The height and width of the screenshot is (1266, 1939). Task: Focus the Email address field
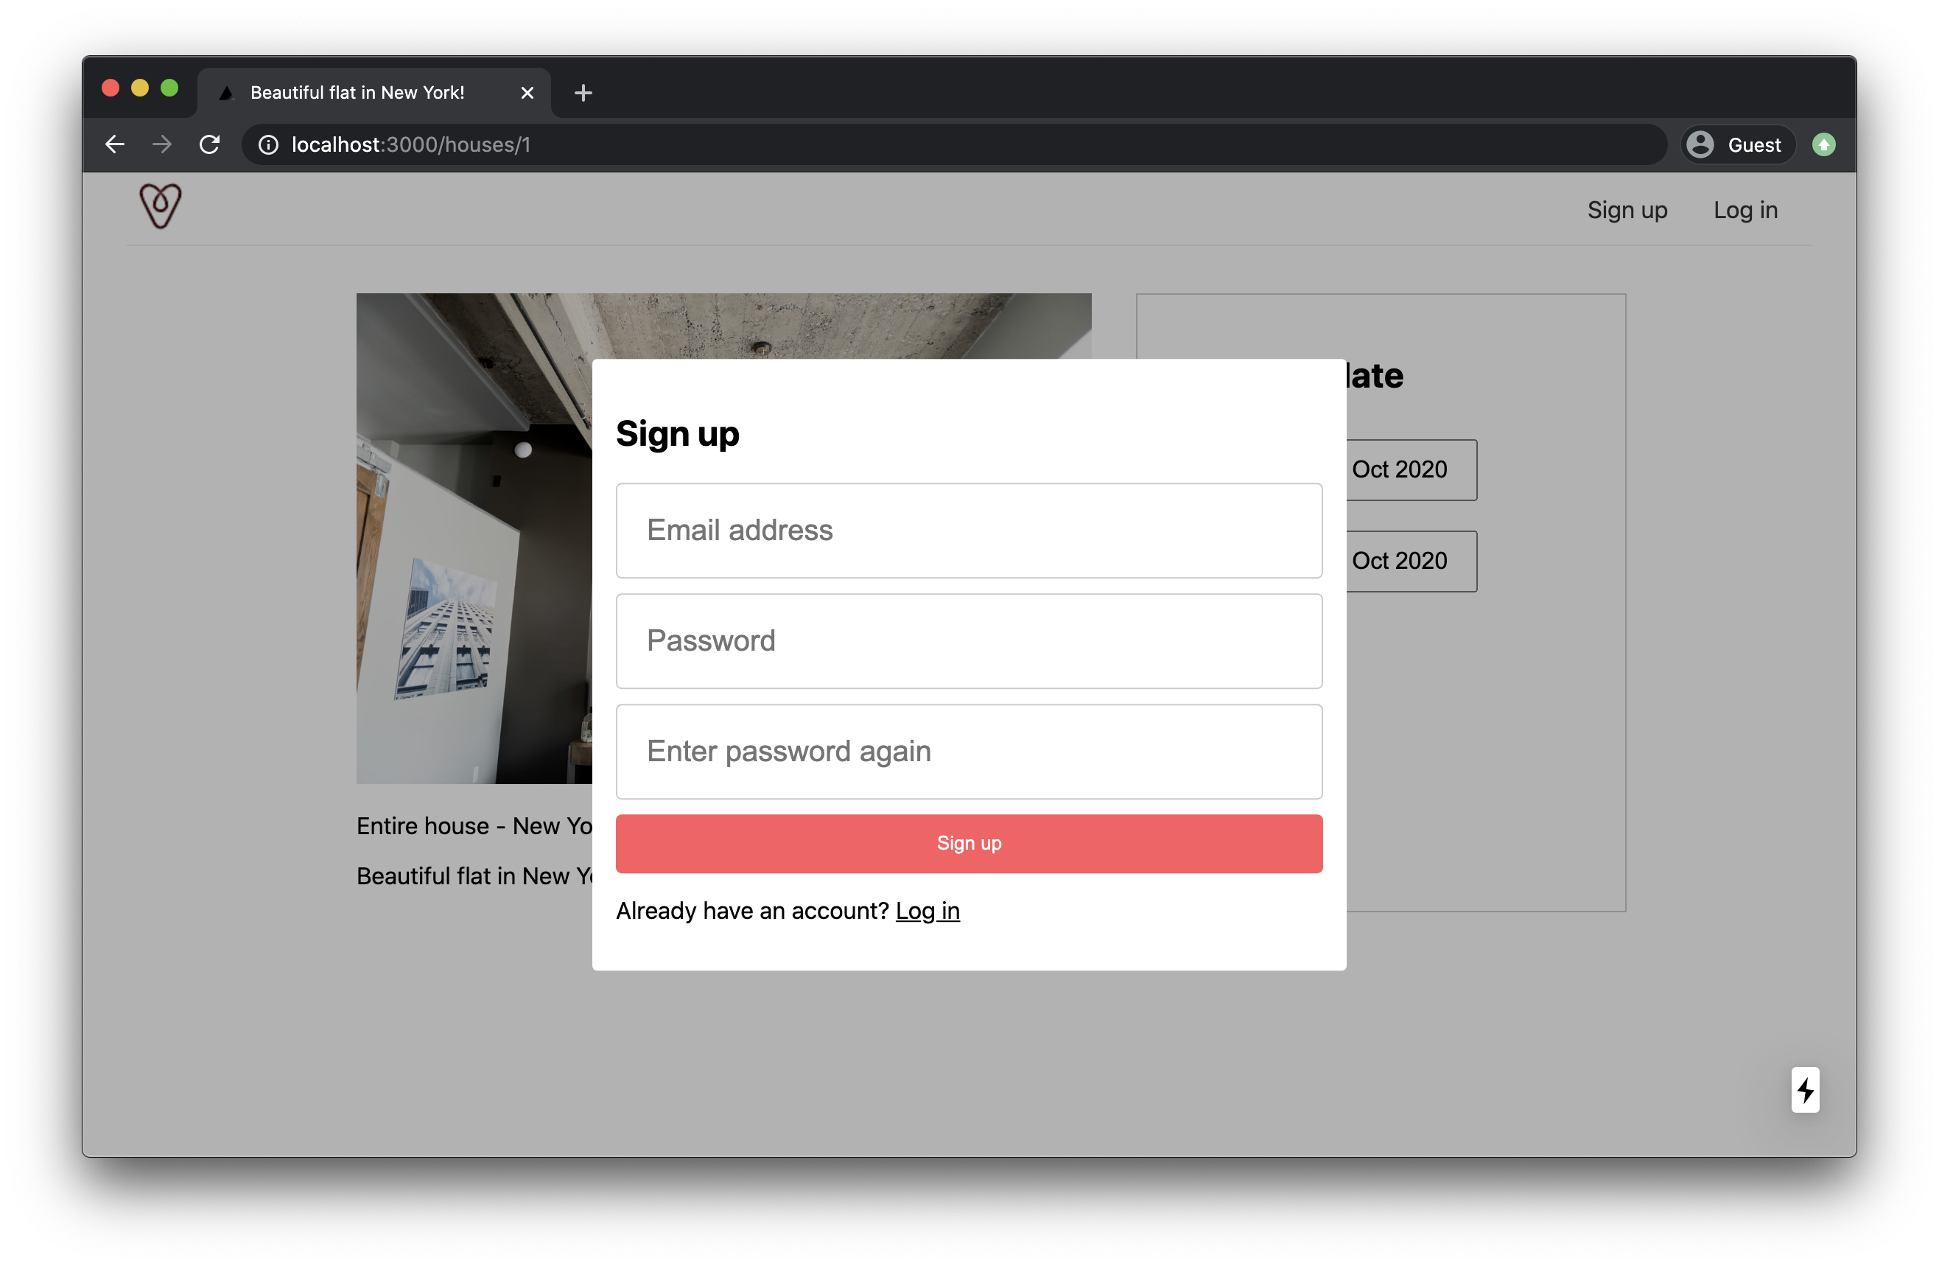coord(969,531)
